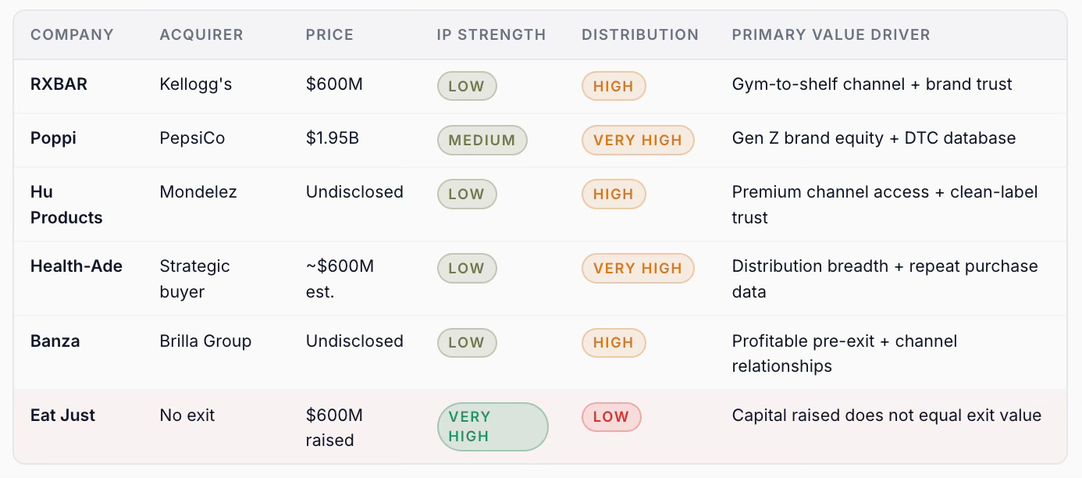The image size is (1082, 478).
Task: Click the PRIMARY VALUE DRIVER header
Action: [831, 35]
